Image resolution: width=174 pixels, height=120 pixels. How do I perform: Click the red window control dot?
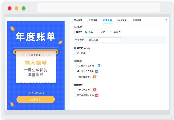coord(10,8)
